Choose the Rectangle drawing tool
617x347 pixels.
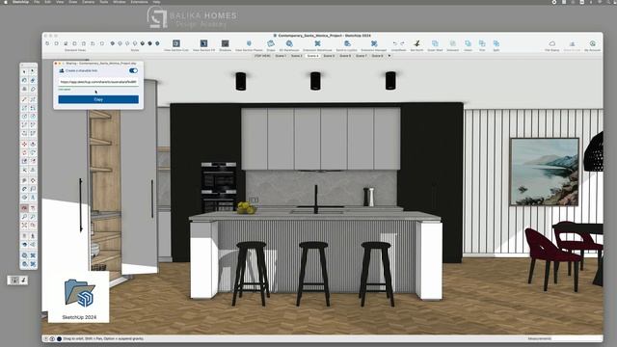click(24, 108)
